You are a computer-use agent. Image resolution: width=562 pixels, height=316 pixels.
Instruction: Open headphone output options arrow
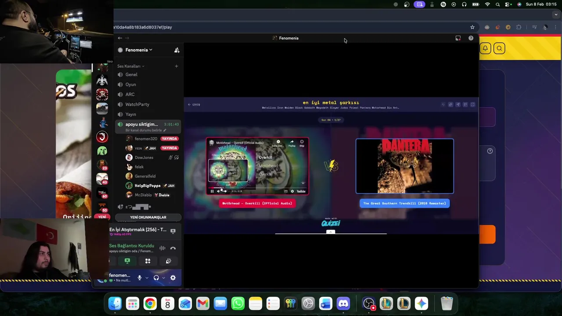163,278
